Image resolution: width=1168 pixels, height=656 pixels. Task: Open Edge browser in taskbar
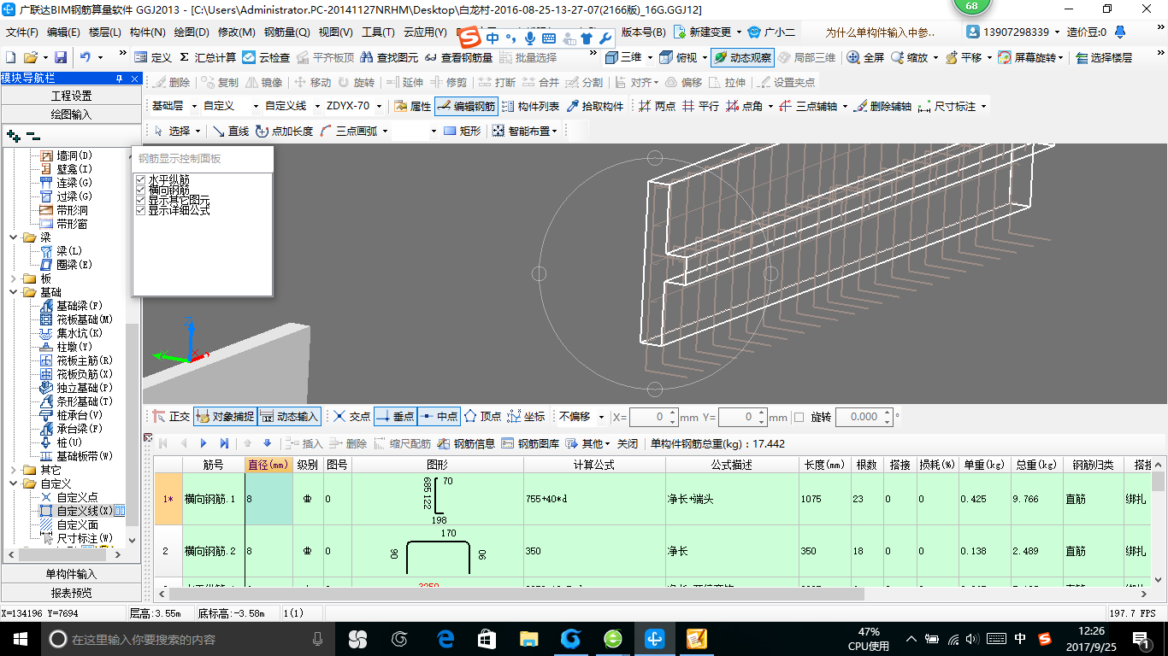(445, 638)
